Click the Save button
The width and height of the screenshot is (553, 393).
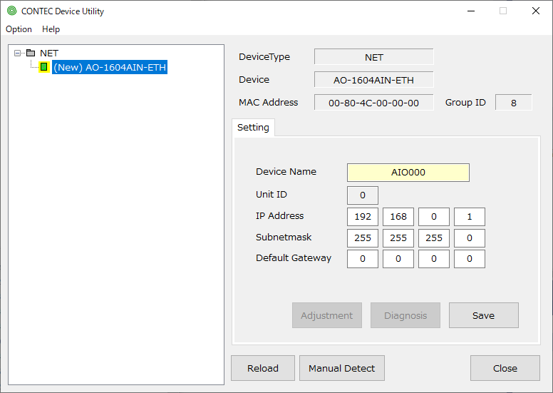tap(483, 315)
